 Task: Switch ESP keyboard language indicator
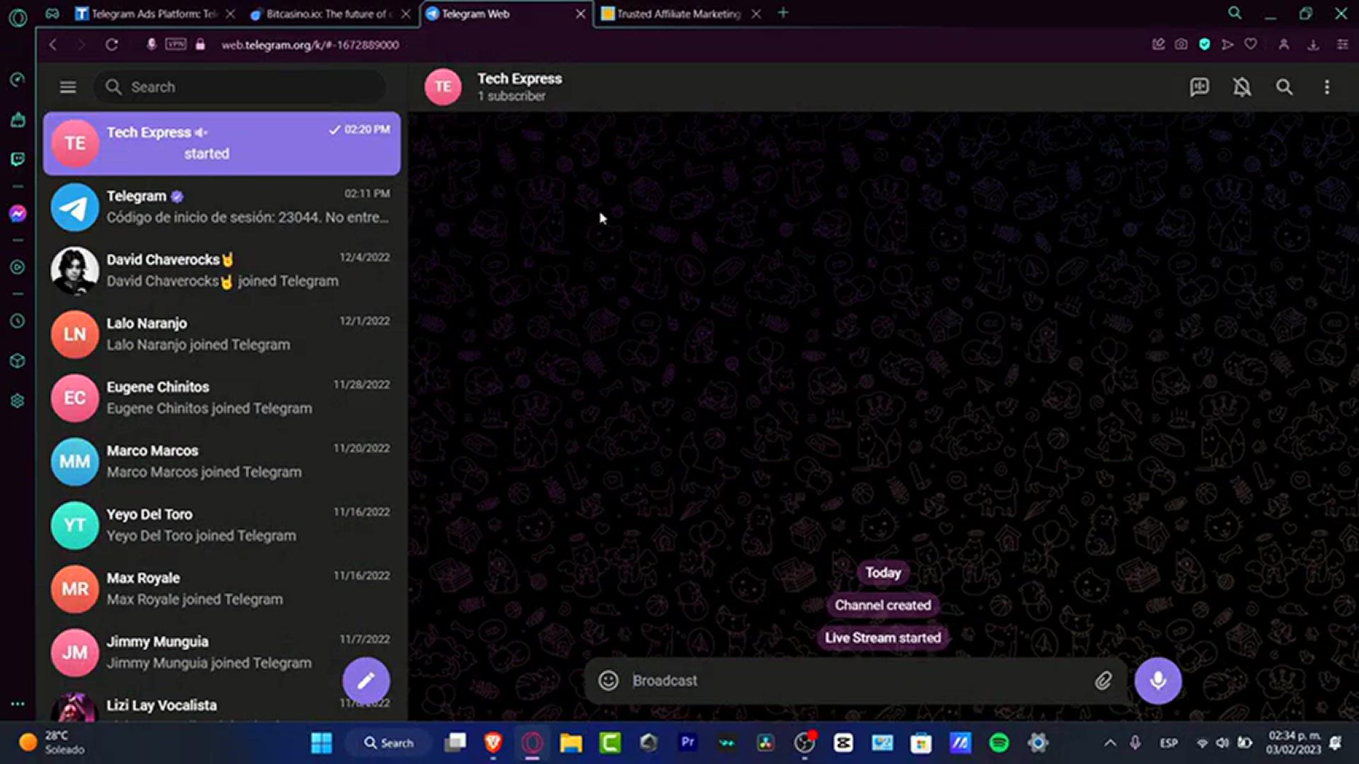pos(1169,743)
